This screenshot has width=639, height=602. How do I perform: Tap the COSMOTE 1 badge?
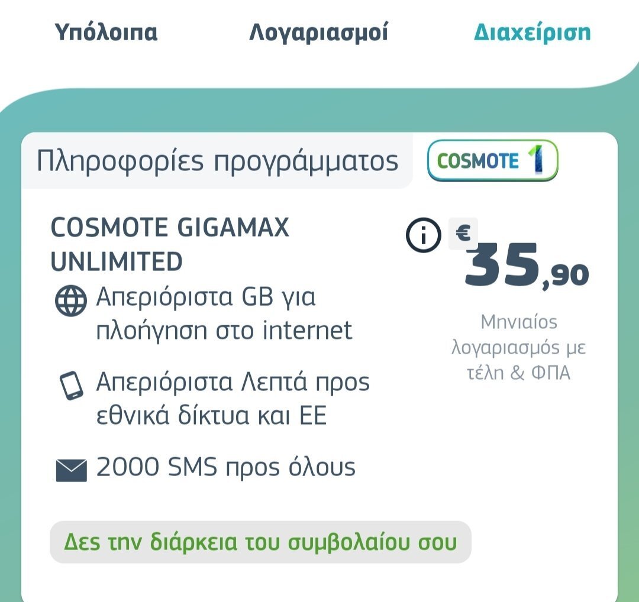click(493, 160)
